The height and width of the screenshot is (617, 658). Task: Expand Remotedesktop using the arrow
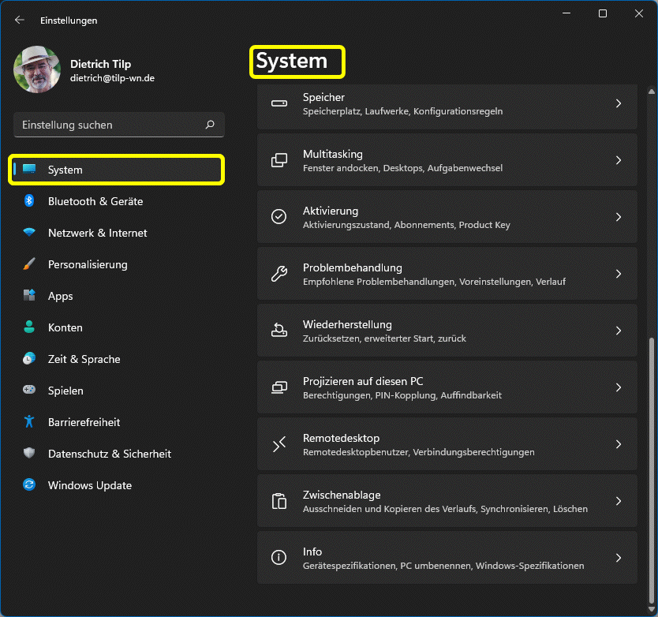click(x=619, y=444)
